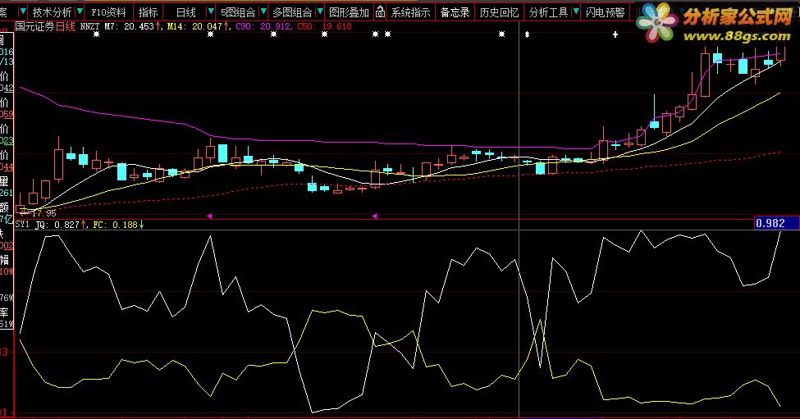Screen dimensions: 800x419
Task: Expand the dropdown arrow next to 技术分析
Action: point(80,11)
